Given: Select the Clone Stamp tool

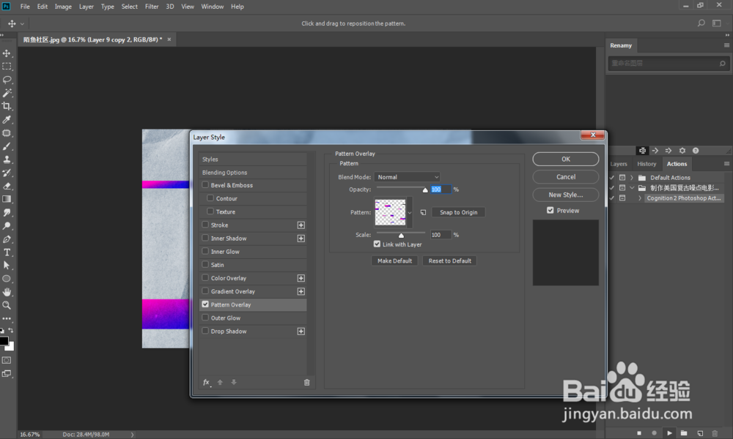Looking at the screenshot, I should pos(7,160).
